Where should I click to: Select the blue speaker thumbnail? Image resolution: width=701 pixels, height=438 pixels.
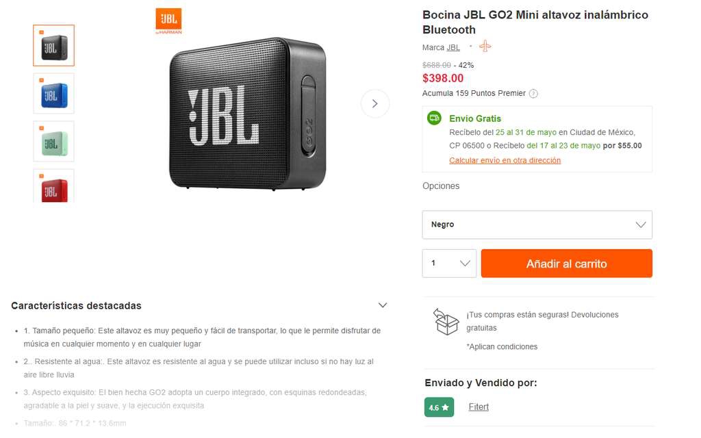coord(53,93)
